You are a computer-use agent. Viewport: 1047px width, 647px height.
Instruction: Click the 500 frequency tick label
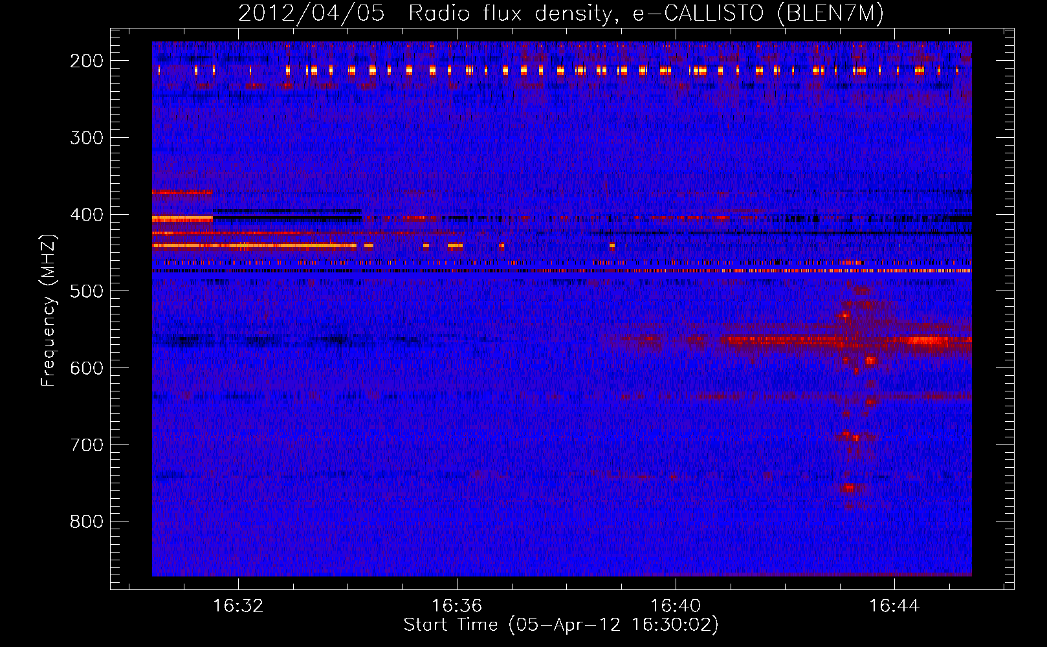[x=87, y=291]
